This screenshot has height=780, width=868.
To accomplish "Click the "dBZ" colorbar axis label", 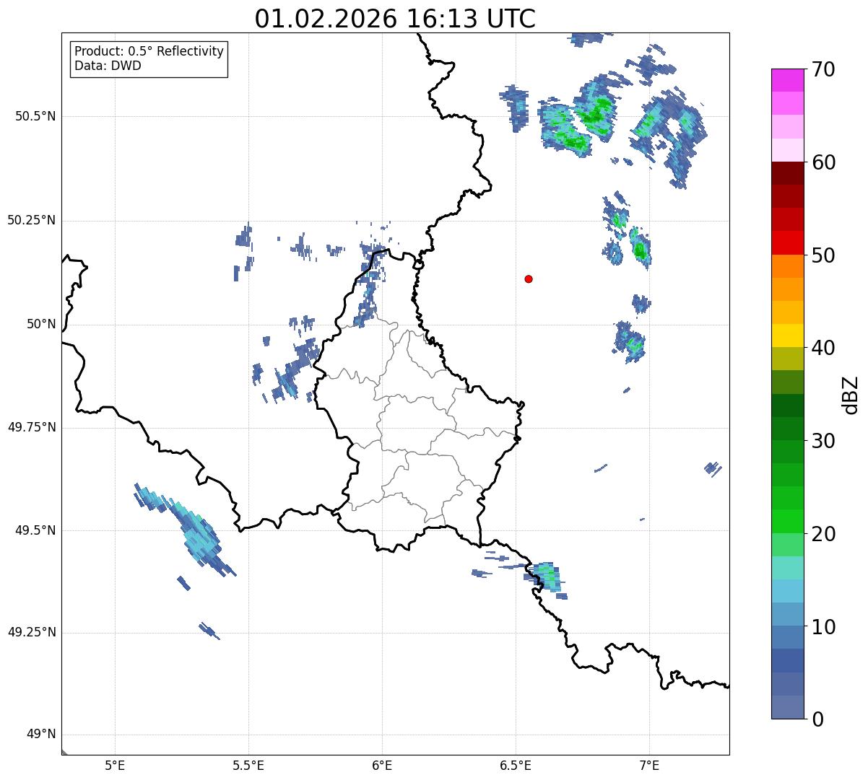I will pos(851,395).
